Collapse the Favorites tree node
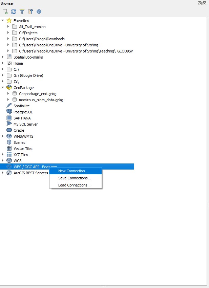 click(3, 20)
